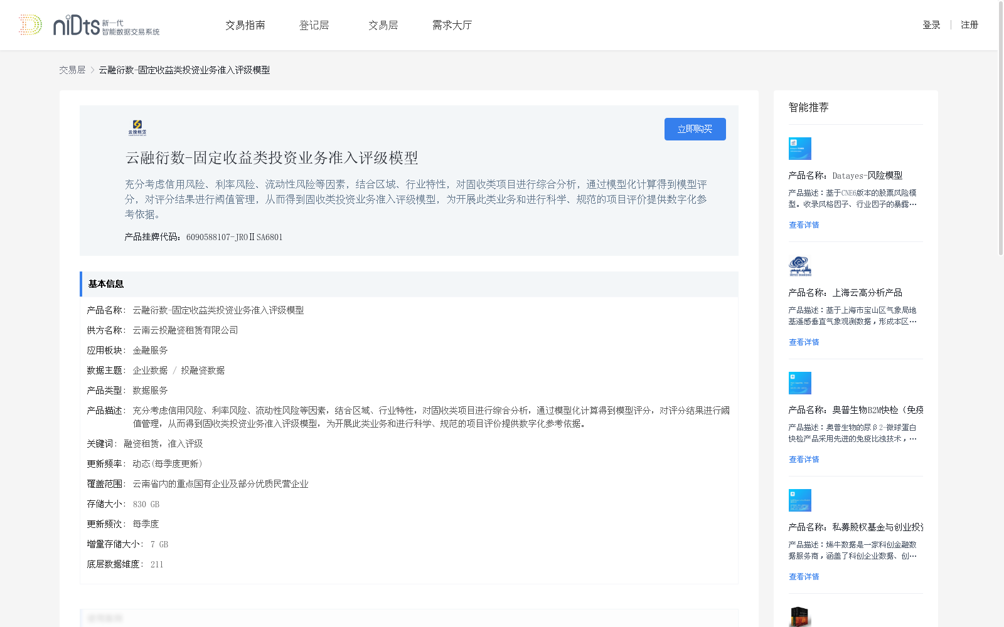Click the 动态(每季度更新) update frequency
The image size is (1004, 627).
(168, 464)
